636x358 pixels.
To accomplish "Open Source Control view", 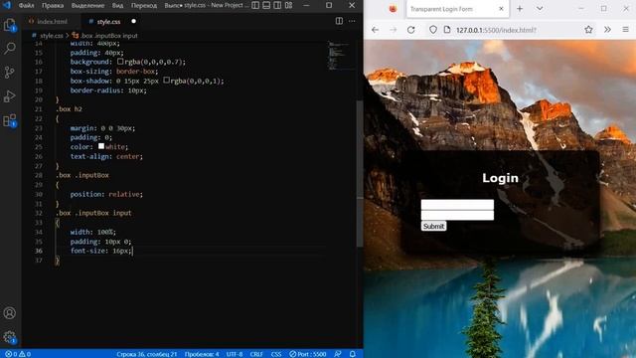I will click(x=10, y=73).
